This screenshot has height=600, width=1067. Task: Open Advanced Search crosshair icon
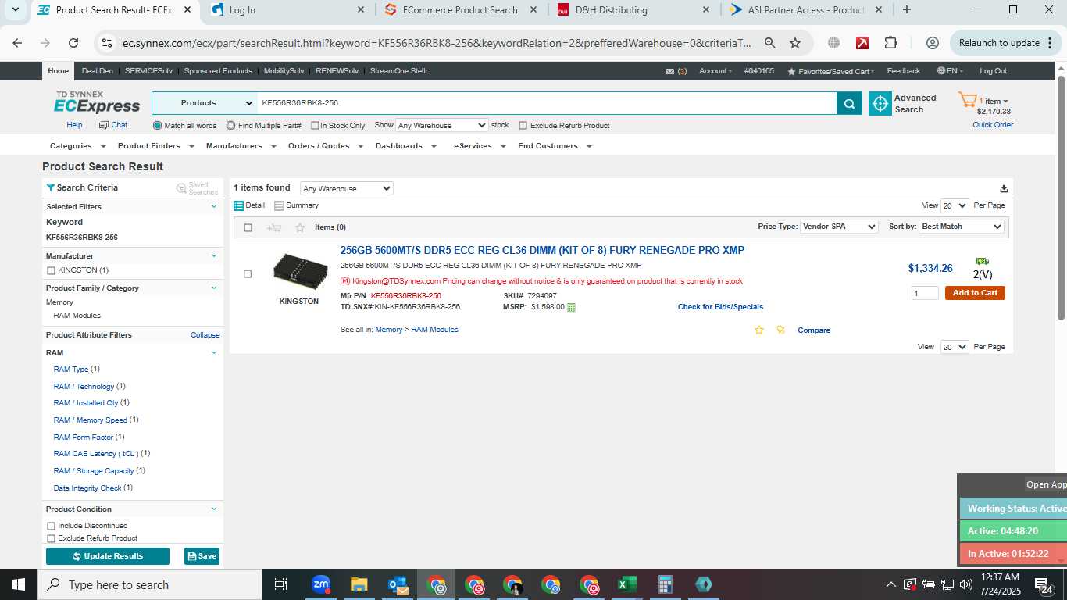click(x=880, y=103)
